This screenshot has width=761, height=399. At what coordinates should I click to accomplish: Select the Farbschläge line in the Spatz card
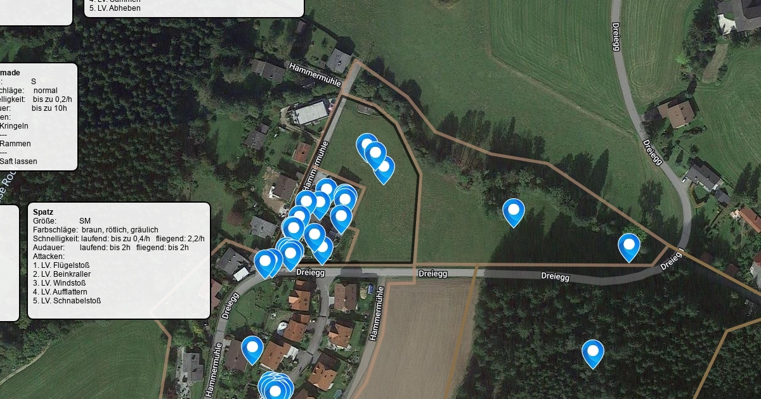tap(96, 230)
